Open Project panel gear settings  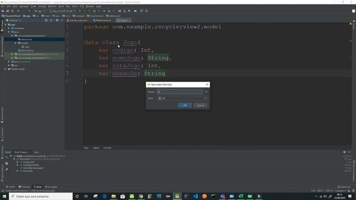tap(57, 20)
